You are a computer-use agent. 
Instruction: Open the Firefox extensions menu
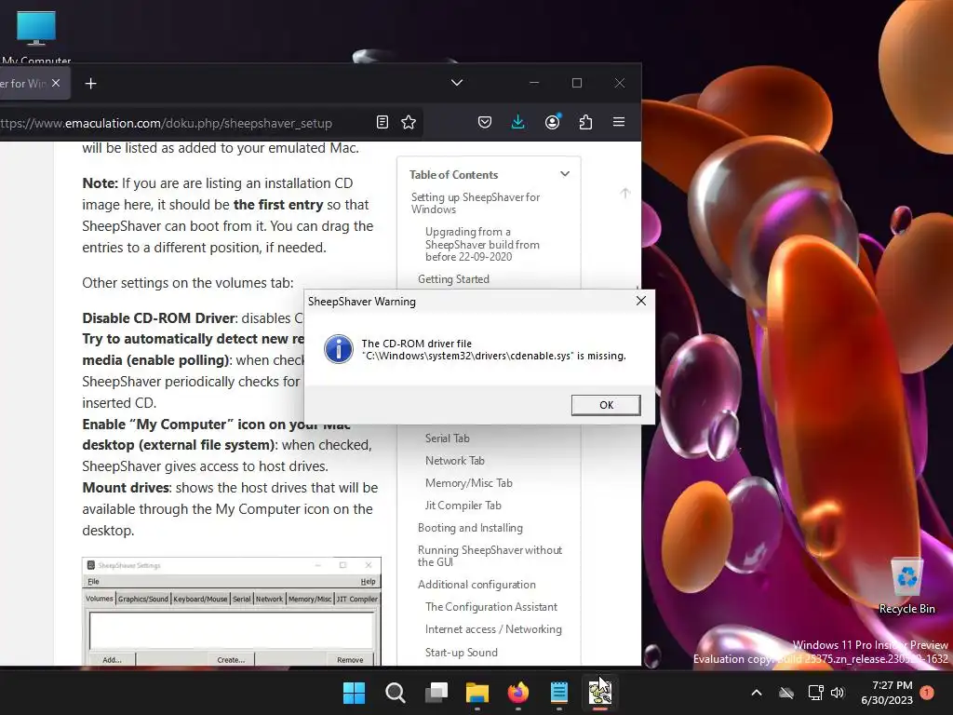point(585,122)
